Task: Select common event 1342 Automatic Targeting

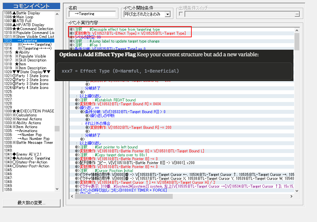Action: tap(29, 158)
